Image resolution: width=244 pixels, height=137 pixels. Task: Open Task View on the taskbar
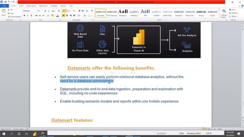point(27,134)
